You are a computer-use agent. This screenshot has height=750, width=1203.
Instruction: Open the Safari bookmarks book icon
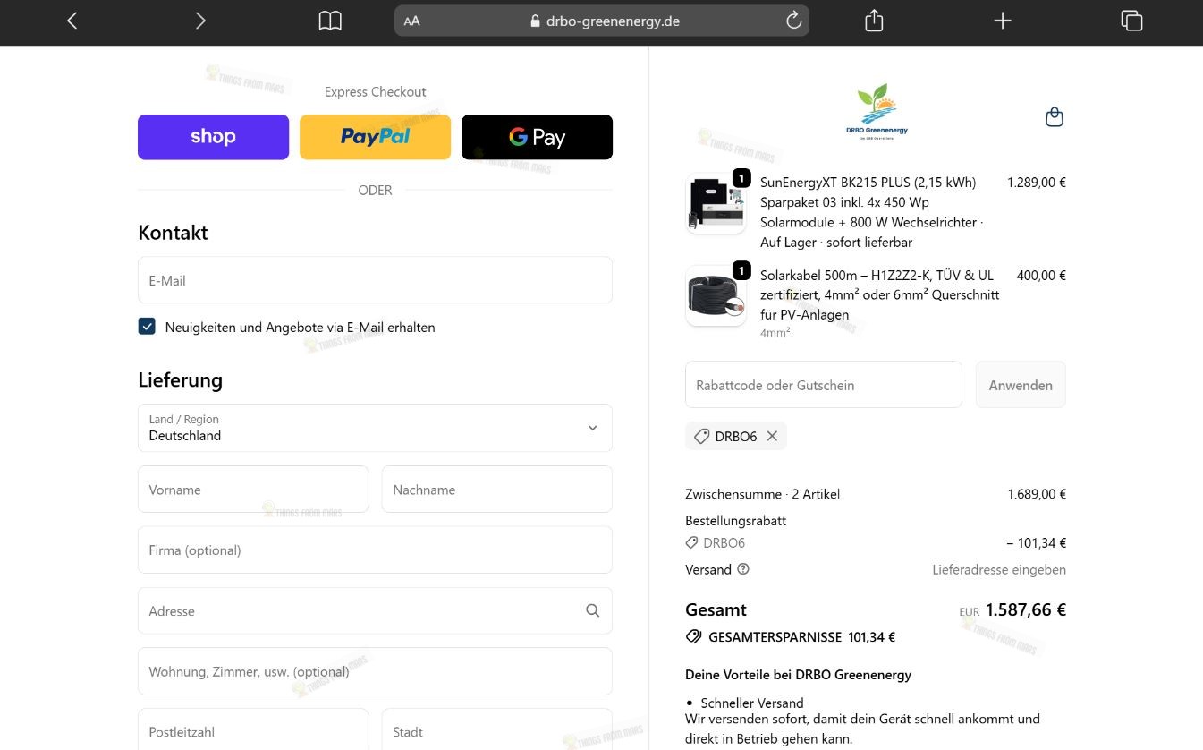pos(330,21)
